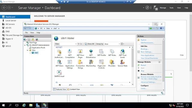This screenshot has height=108, width=192.
Task: Open .NET Users feature
Action: (59, 63)
